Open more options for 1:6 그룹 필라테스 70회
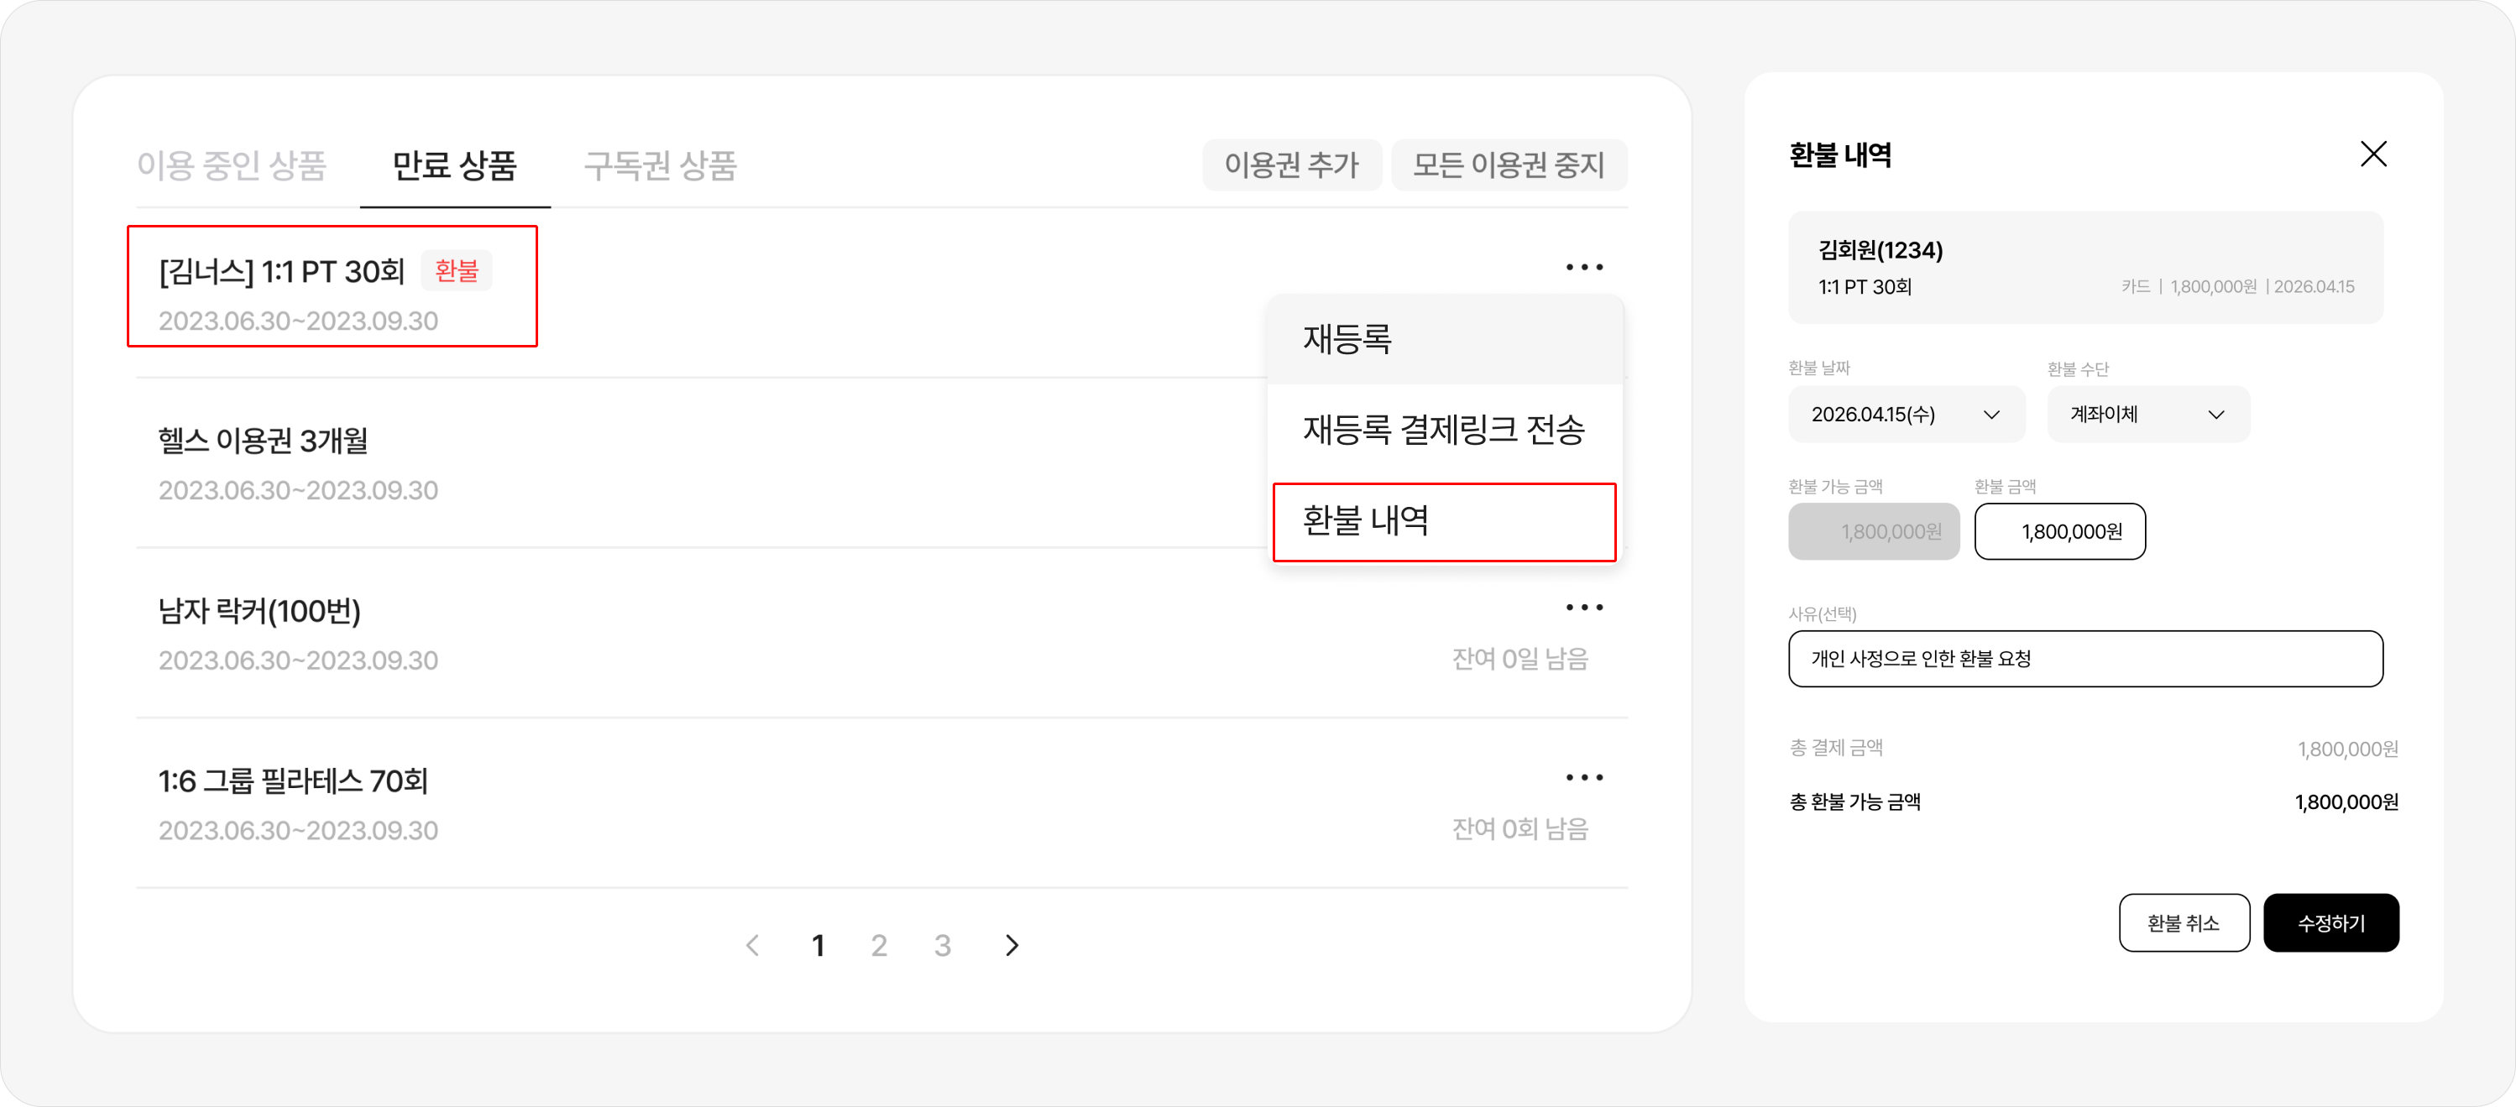Viewport: 2516px width, 1107px height. 1583,778
